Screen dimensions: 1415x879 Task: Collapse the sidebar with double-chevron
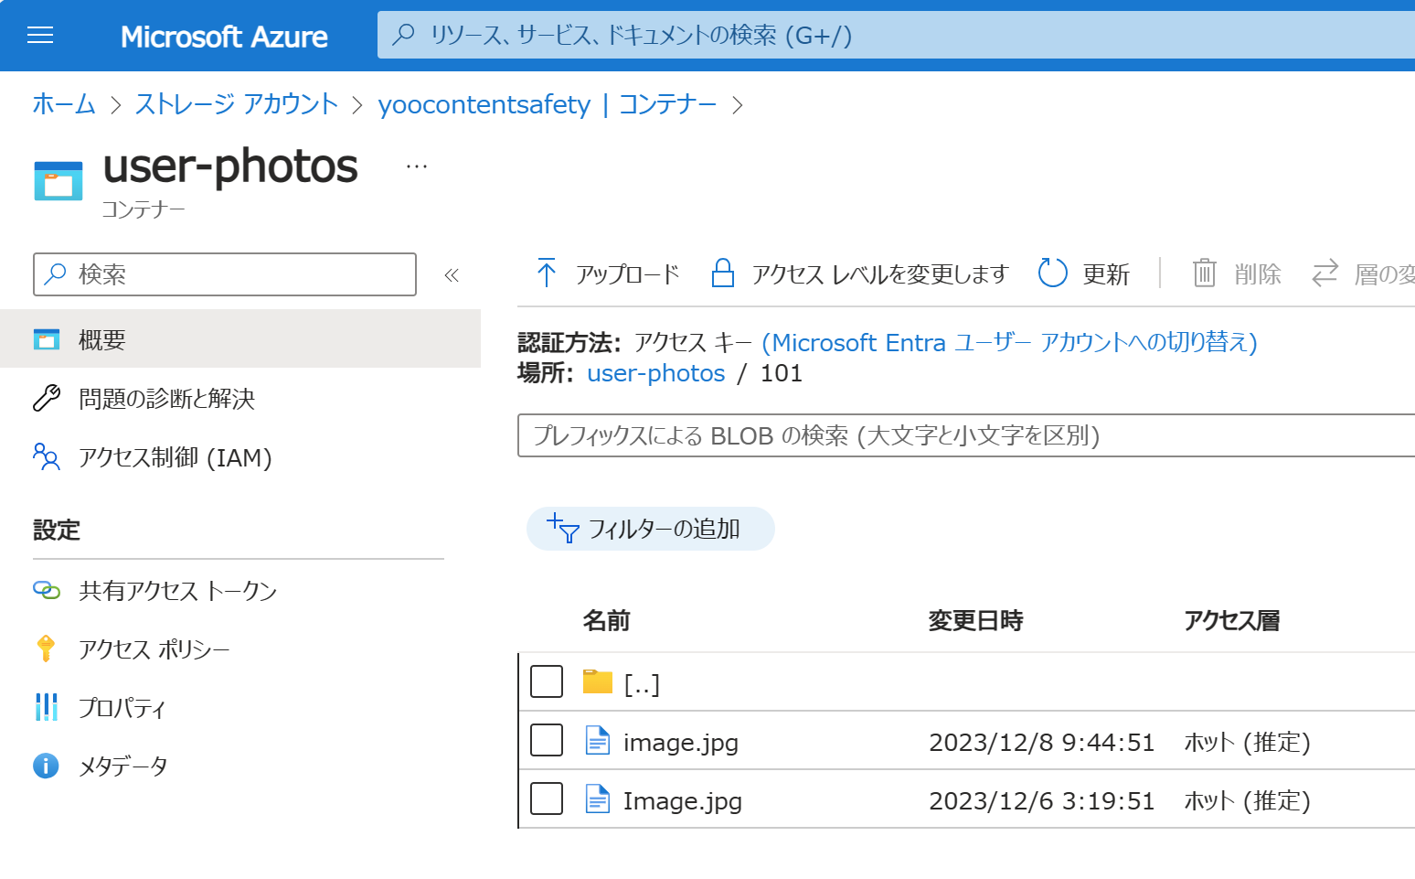[x=452, y=275]
